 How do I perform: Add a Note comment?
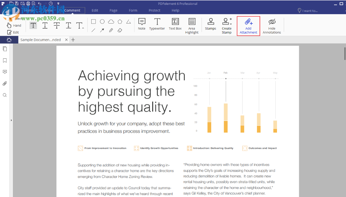pos(142,25)
